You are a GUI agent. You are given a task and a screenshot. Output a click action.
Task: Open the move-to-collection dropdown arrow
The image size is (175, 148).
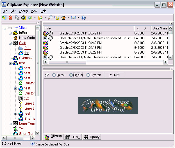click(35, 18)
